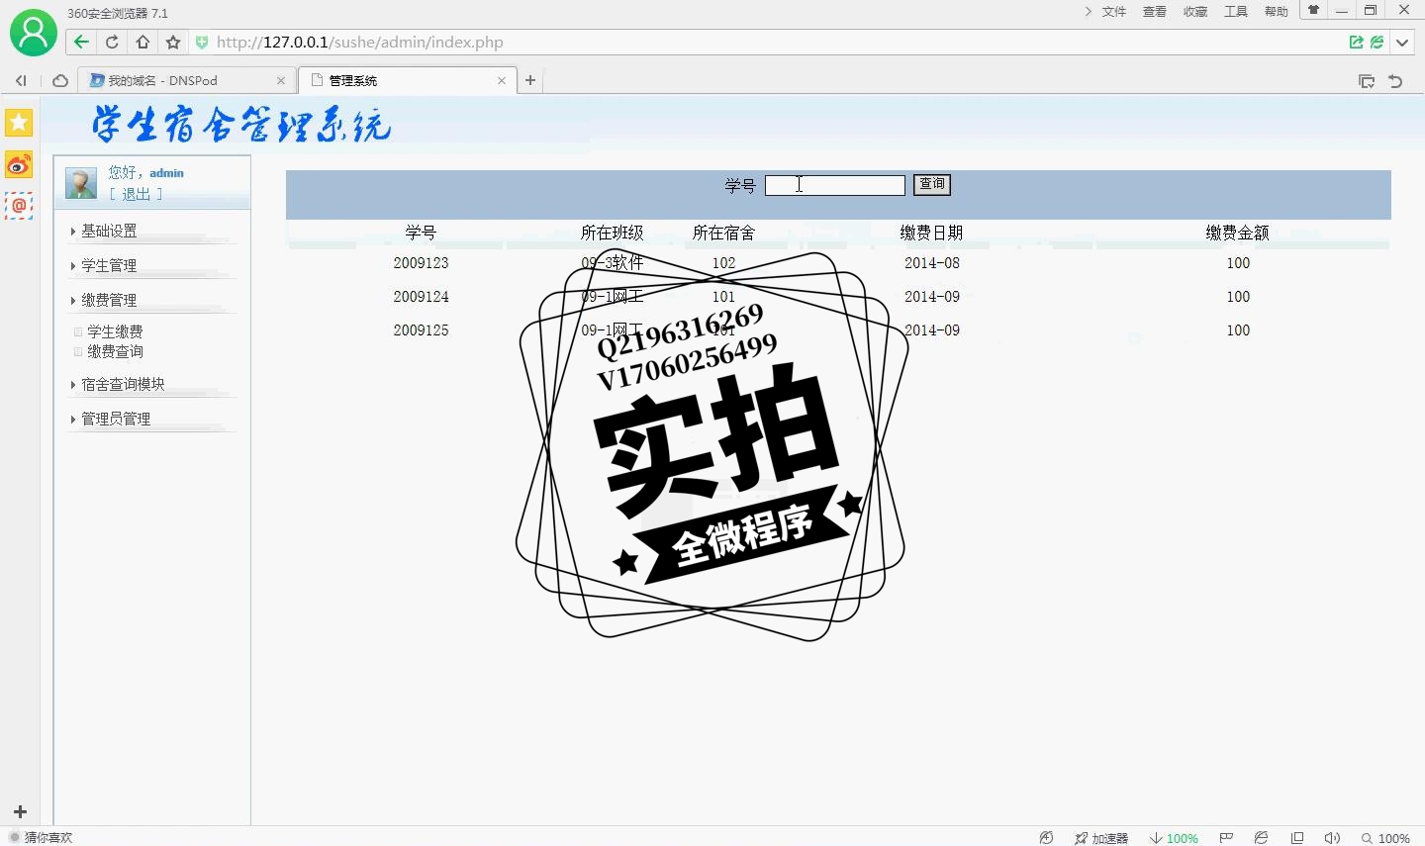Click the 学号 column header
The width and height of the screenshot is (1425, 846).
(421, 233)
